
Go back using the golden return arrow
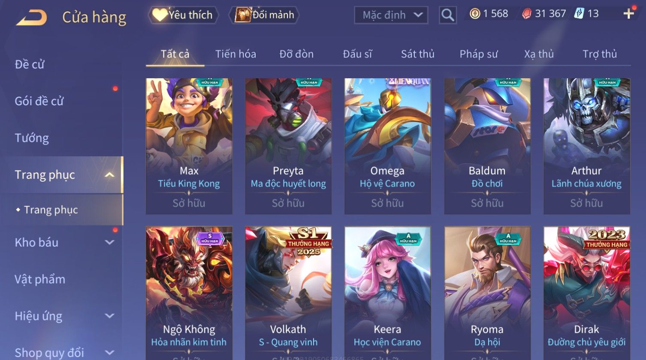(x=32, y=18)
